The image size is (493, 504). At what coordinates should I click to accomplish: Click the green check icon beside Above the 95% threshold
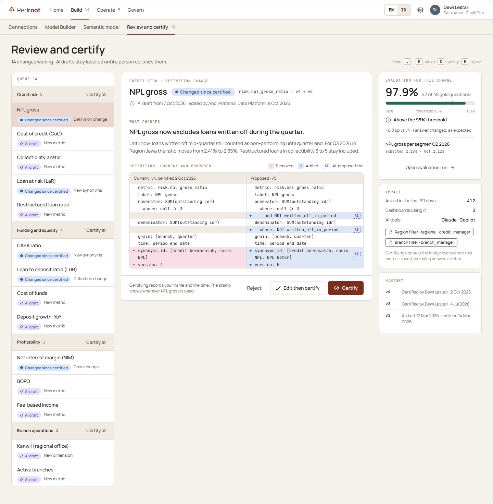pos(388,120)
